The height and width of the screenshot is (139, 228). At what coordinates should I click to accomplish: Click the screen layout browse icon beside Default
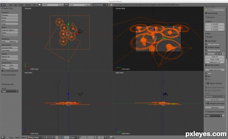click(x=40, y=5)
